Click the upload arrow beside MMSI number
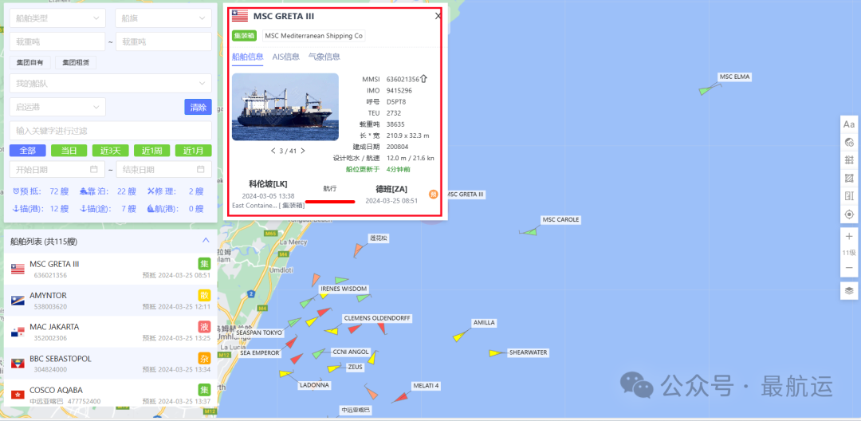Screen dimensions: 861x421 (423, 79)
